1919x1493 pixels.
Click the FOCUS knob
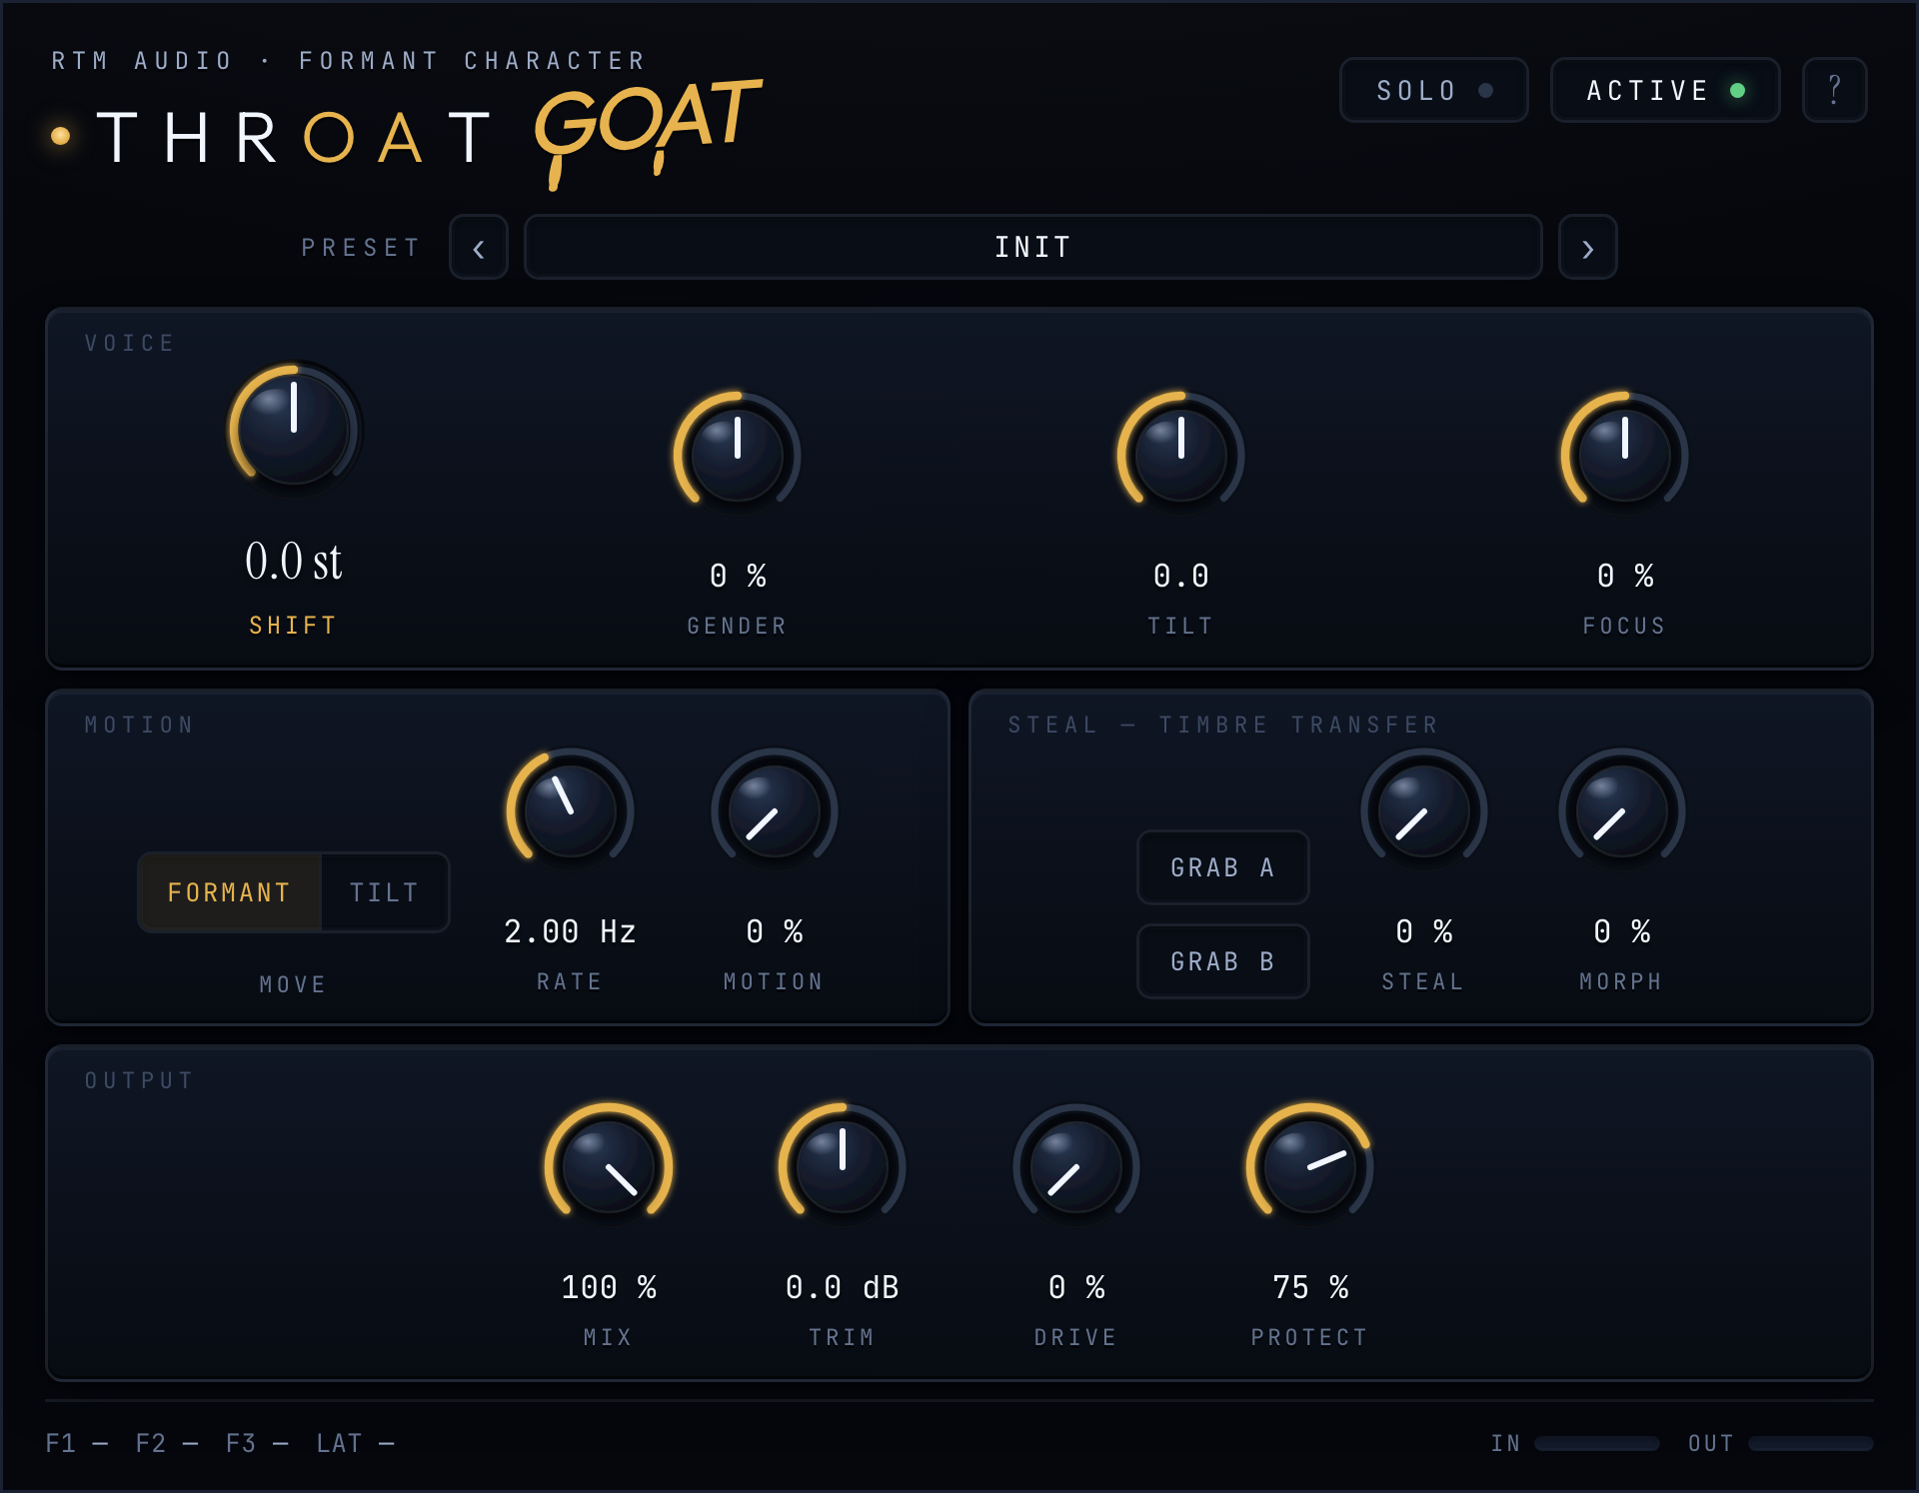[x=1625, y=455]
